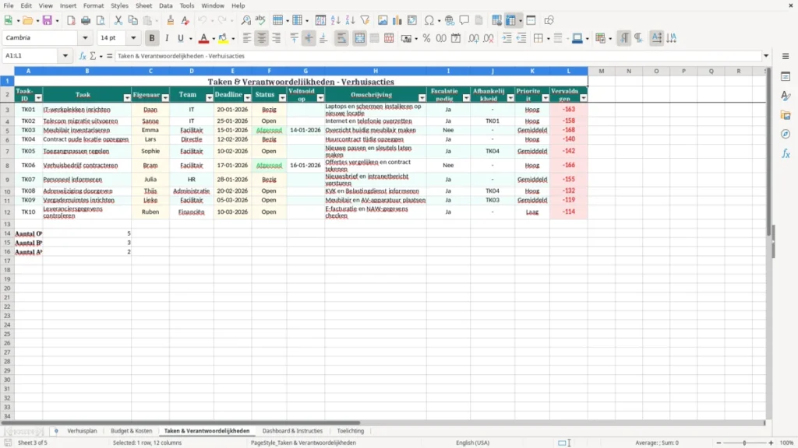Image resolution: width=798 pixels, height=448 pixels.
Task: Click the Format as Percent icon
Action: [426, 38]
